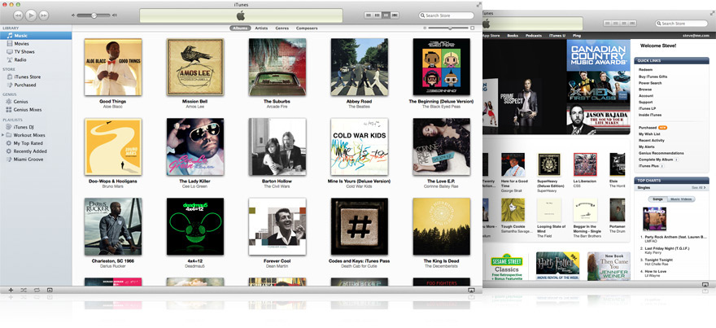Viewport: 716px width, 328px height.
Task: Switch to Cover Flow view in store window
Action: coord(632,24)
